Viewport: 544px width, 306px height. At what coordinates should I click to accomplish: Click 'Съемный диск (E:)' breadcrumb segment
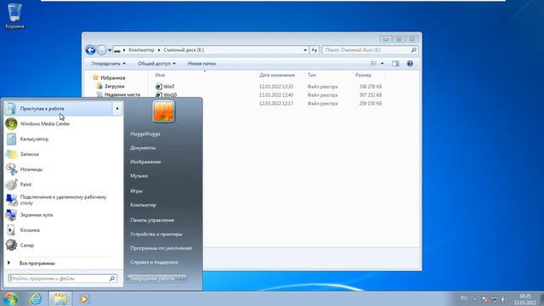tap(184, 50)
